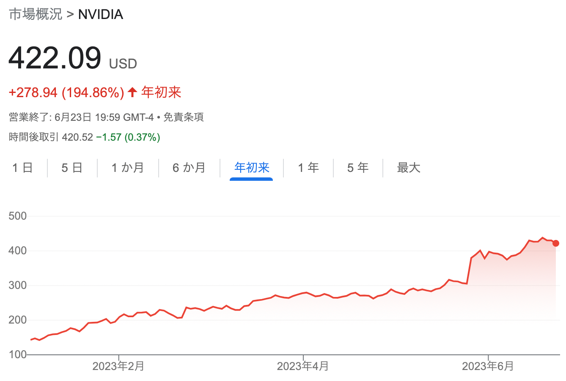This screenshot has width=566, height=381.
Task: Show the 1か月 chart range
Action: (128, 168)
